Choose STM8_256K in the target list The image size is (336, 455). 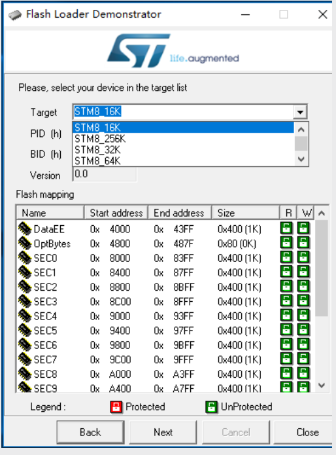pyautogui.click(x=183, y=139)
